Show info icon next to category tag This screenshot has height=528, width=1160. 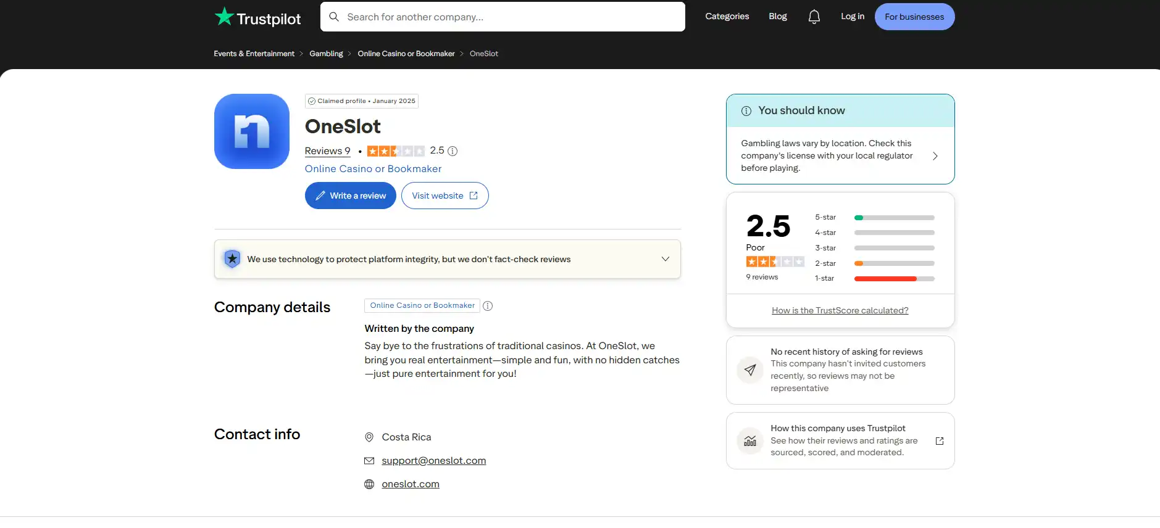pos(488,306)
